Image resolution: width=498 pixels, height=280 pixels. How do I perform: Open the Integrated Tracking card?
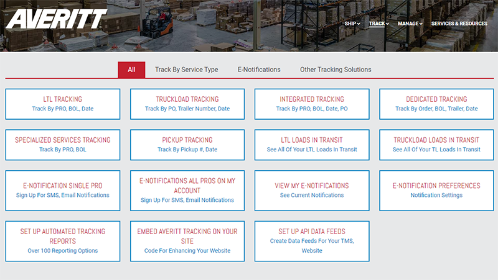point(312,104)
